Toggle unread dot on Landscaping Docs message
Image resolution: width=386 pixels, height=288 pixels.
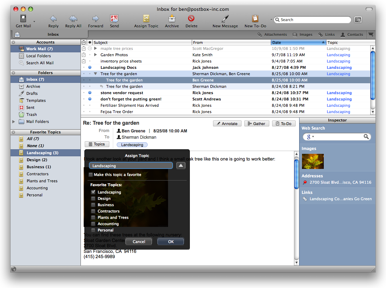pos(90,67)
